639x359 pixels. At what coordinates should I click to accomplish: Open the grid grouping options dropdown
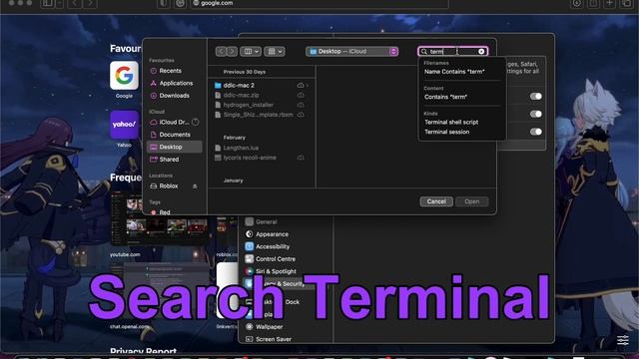[275, 51]
